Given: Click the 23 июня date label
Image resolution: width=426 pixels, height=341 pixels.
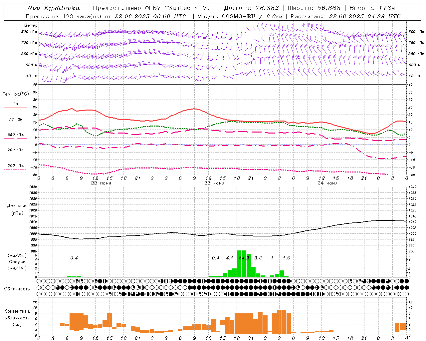Looking at the screenshot, I should [214, 183].
